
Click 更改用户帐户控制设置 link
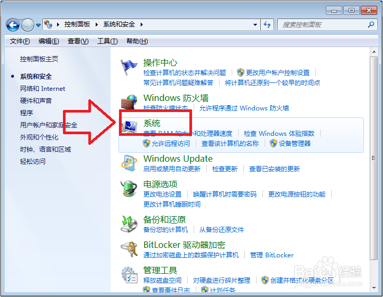point(278,73)
